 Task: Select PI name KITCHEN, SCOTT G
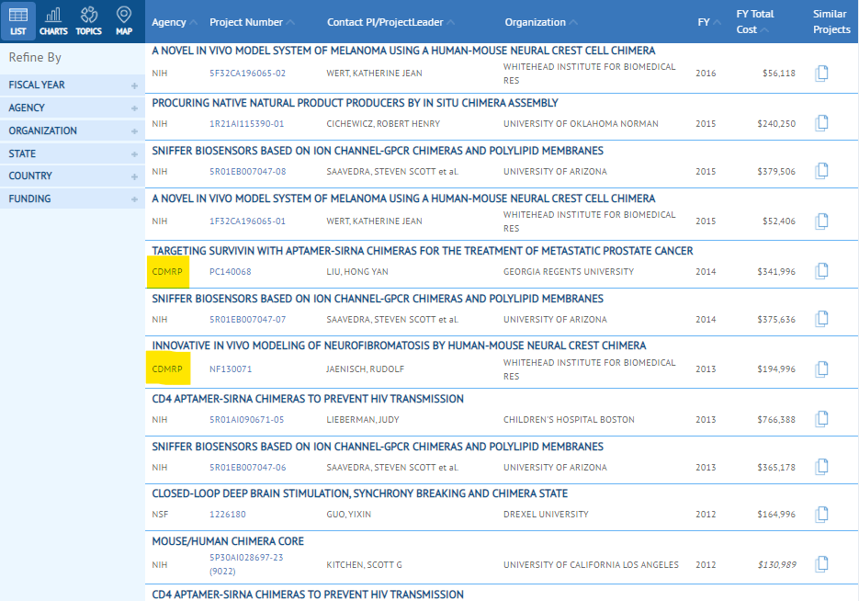tap(365, 565)
